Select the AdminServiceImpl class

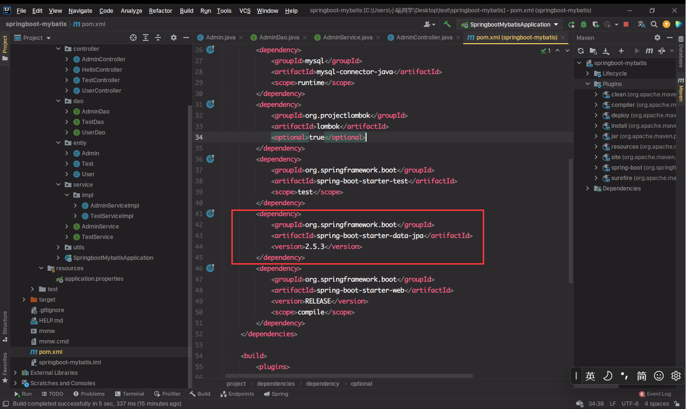pos(115,206)
